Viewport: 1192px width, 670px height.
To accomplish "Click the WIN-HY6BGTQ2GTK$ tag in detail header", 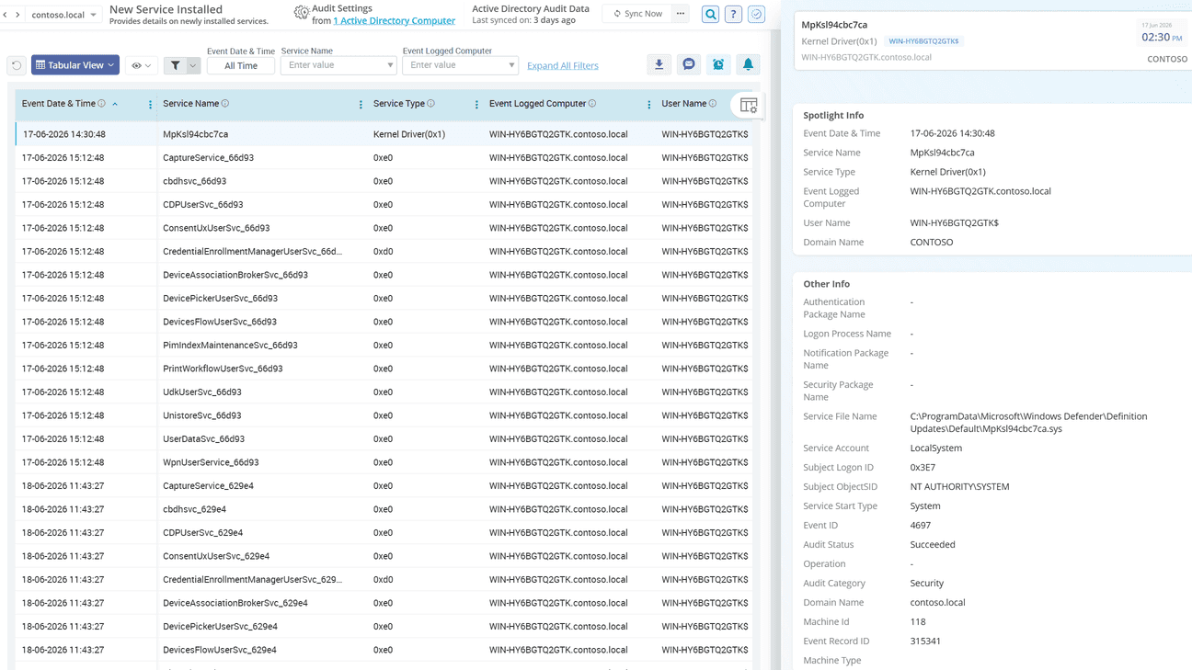I will coord(923,41).
